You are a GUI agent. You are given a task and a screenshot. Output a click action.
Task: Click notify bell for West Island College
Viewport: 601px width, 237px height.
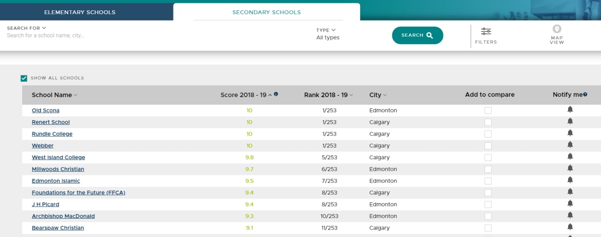pyautogui.click(x=570, y=156)
